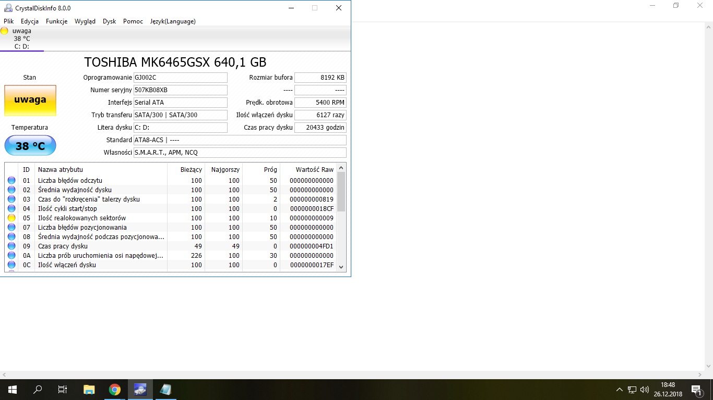Viewport: 713px width, 400px height.
Task: Click yellow warning icon for row 05
Action: [11, 218]
